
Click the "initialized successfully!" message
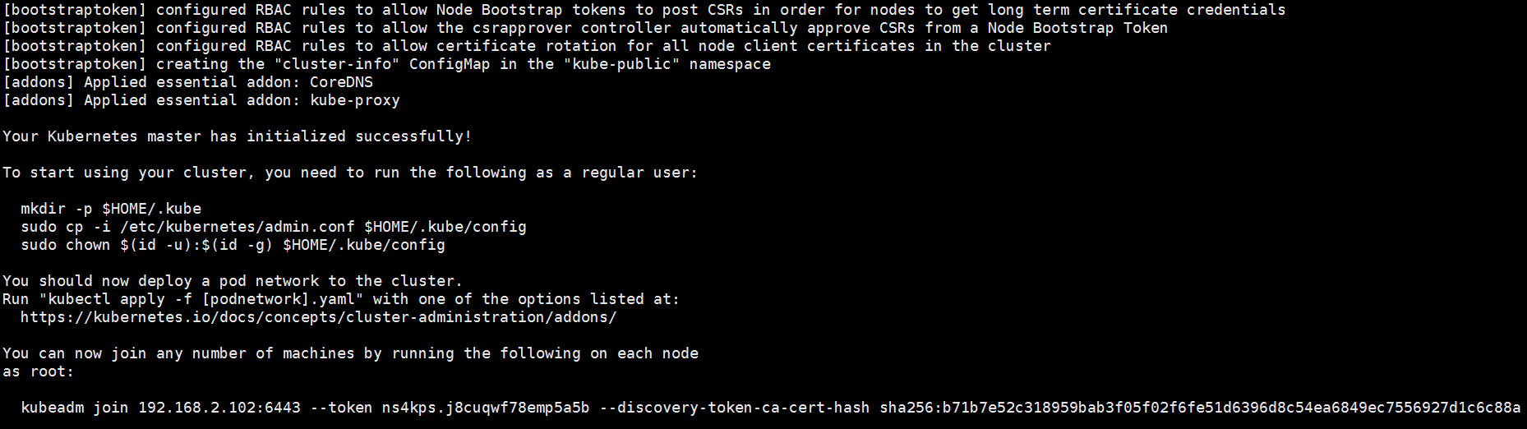[x=359, y=136]
